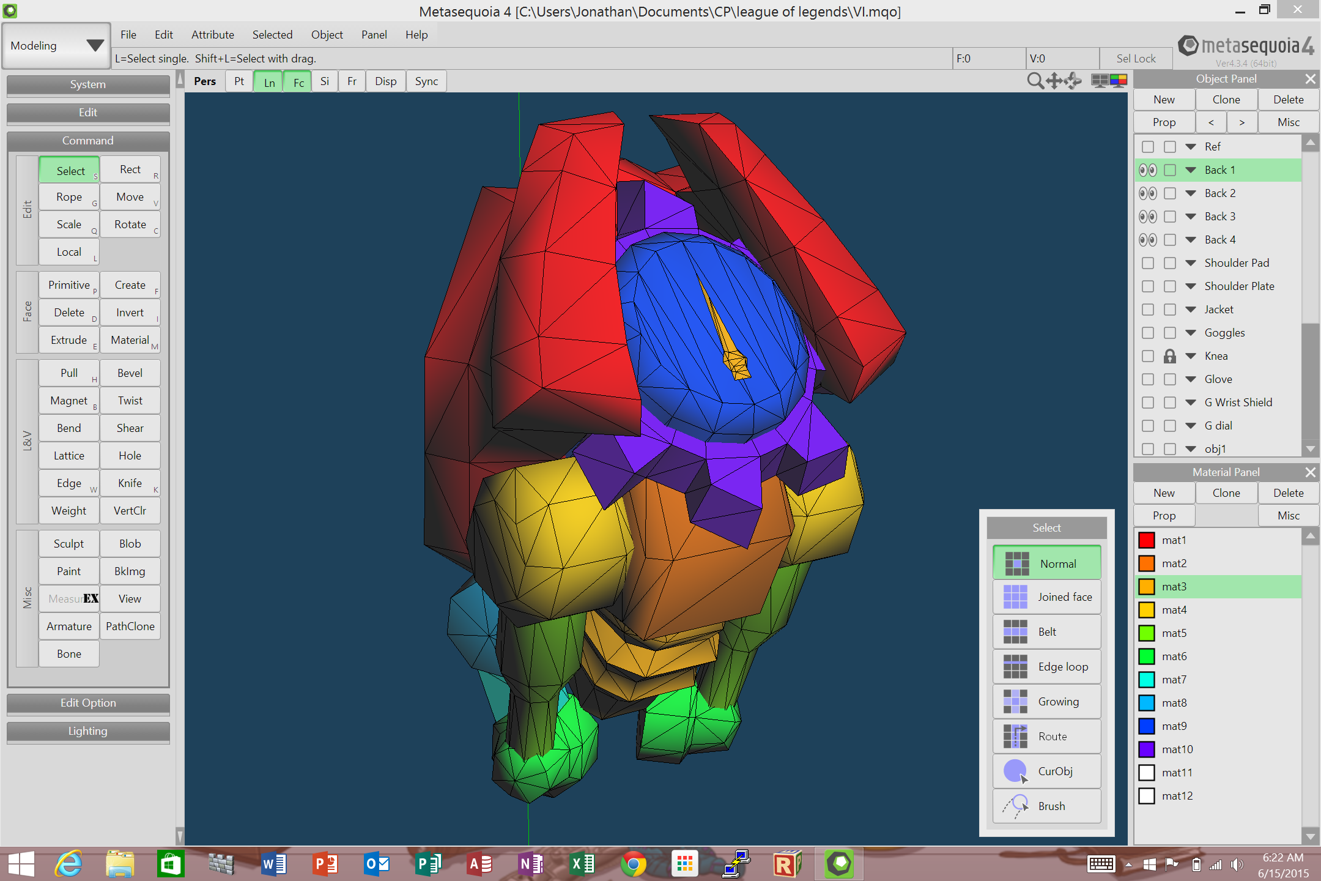Image resolution: width=1321 pixels, height=881 pixels.
Task: Open the File menu
Action: 128,35
